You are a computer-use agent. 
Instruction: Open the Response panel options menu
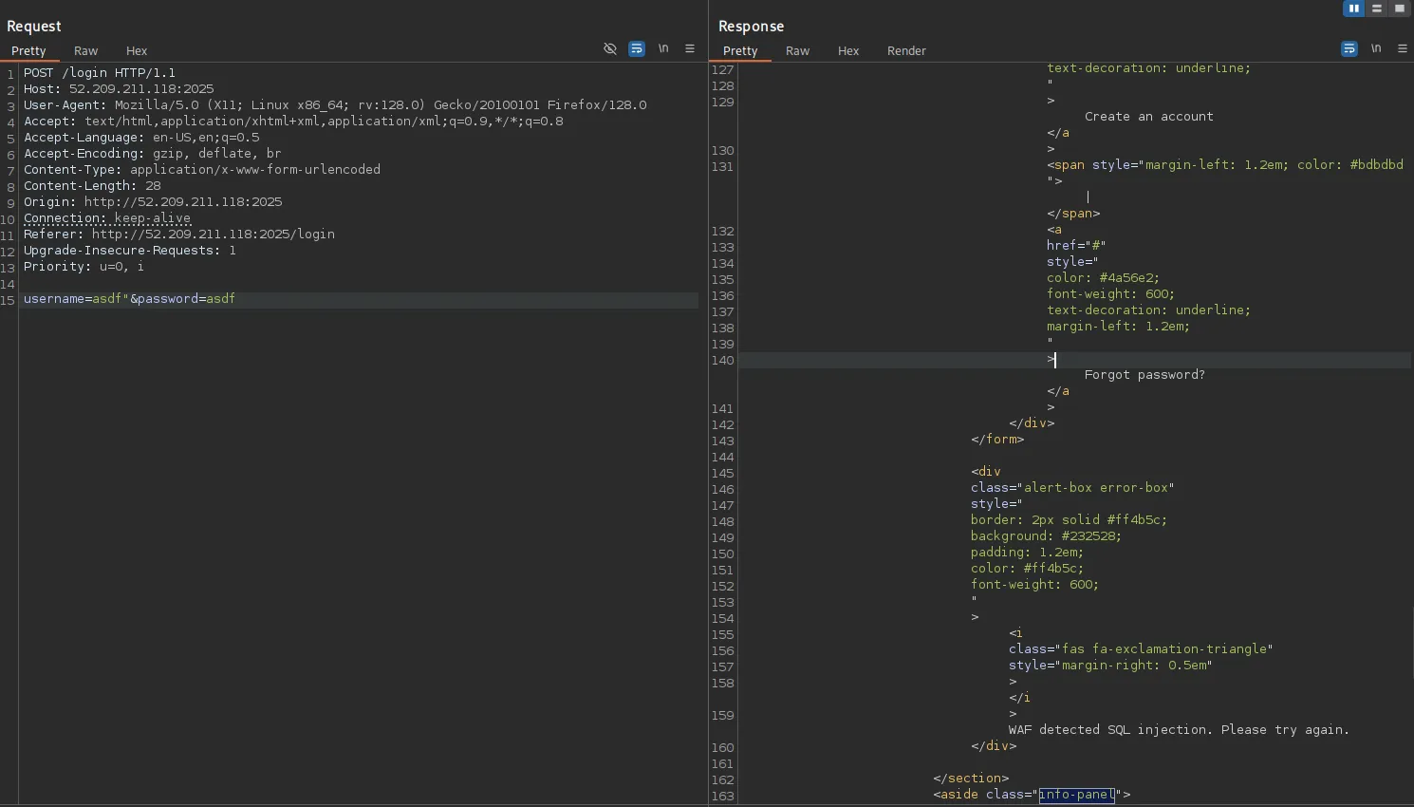(x=1403, y=48)
